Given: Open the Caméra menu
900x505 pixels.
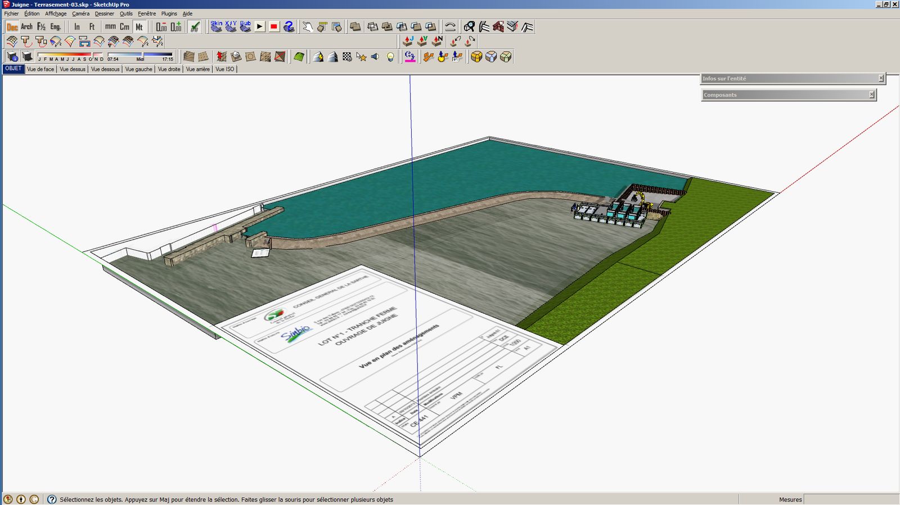Looking at the screenshot, I should [x=80, y=13].
